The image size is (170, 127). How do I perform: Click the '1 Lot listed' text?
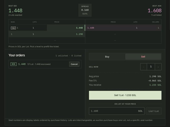point(156,15)
